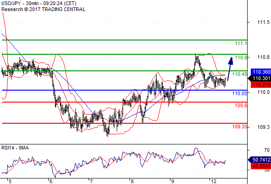271x184 pixels.
Task: Click the black 110.301 current price tag
Action: pyautogui.click(x=260, y=78)
